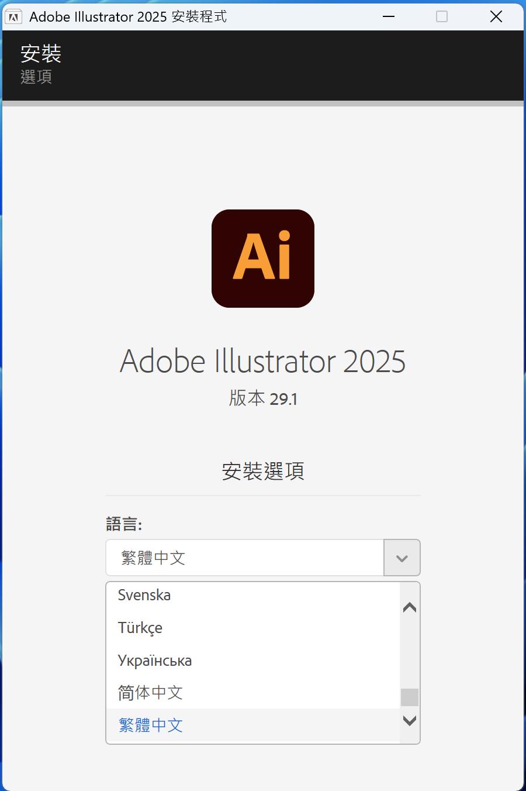The image size is (526, 791).
Task: Choose Türkçe as the install language
Action: (140, 628)
